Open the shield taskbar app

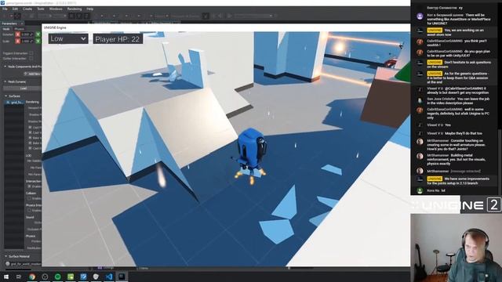[96, 277]
